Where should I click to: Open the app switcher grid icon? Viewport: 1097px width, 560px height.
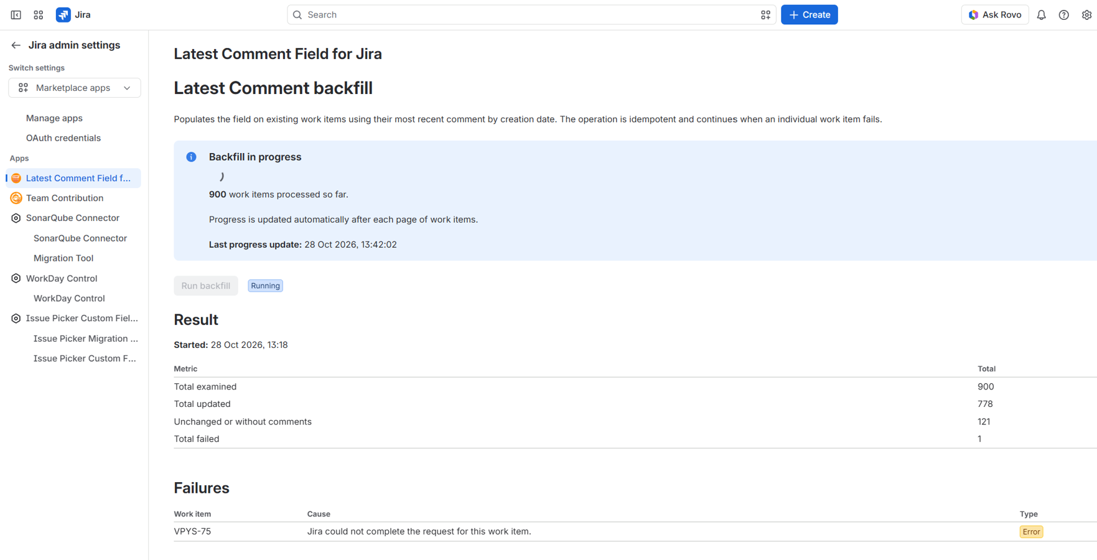[x=39, y=15]
